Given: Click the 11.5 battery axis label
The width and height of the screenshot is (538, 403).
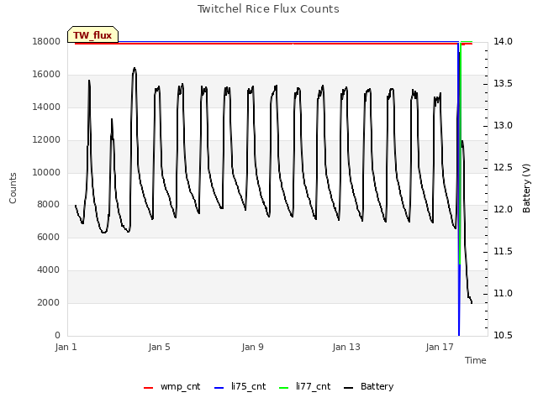Looking at the screenshot, I should (x=503, y=252).
